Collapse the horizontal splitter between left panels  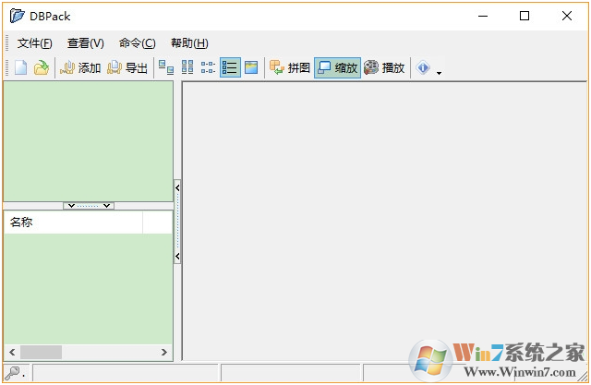(x=89, y=205)
